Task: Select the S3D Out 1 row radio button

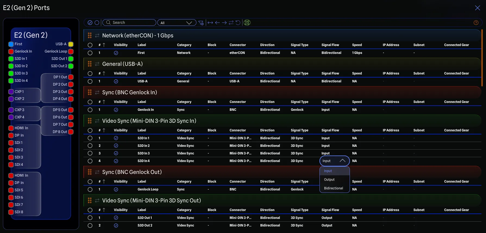Action: (x=90, y=218)
